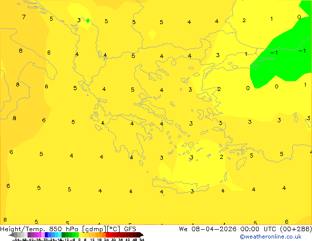This screenshot has height=241, width=312.
Task: Click the '00:00 UTC' time text
Action: (x=258, y=229)
